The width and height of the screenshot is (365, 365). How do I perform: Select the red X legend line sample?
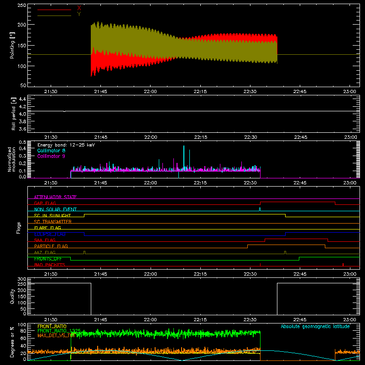(54, 10)
